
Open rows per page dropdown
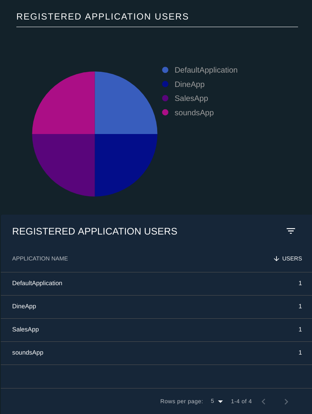pos(217,401)
